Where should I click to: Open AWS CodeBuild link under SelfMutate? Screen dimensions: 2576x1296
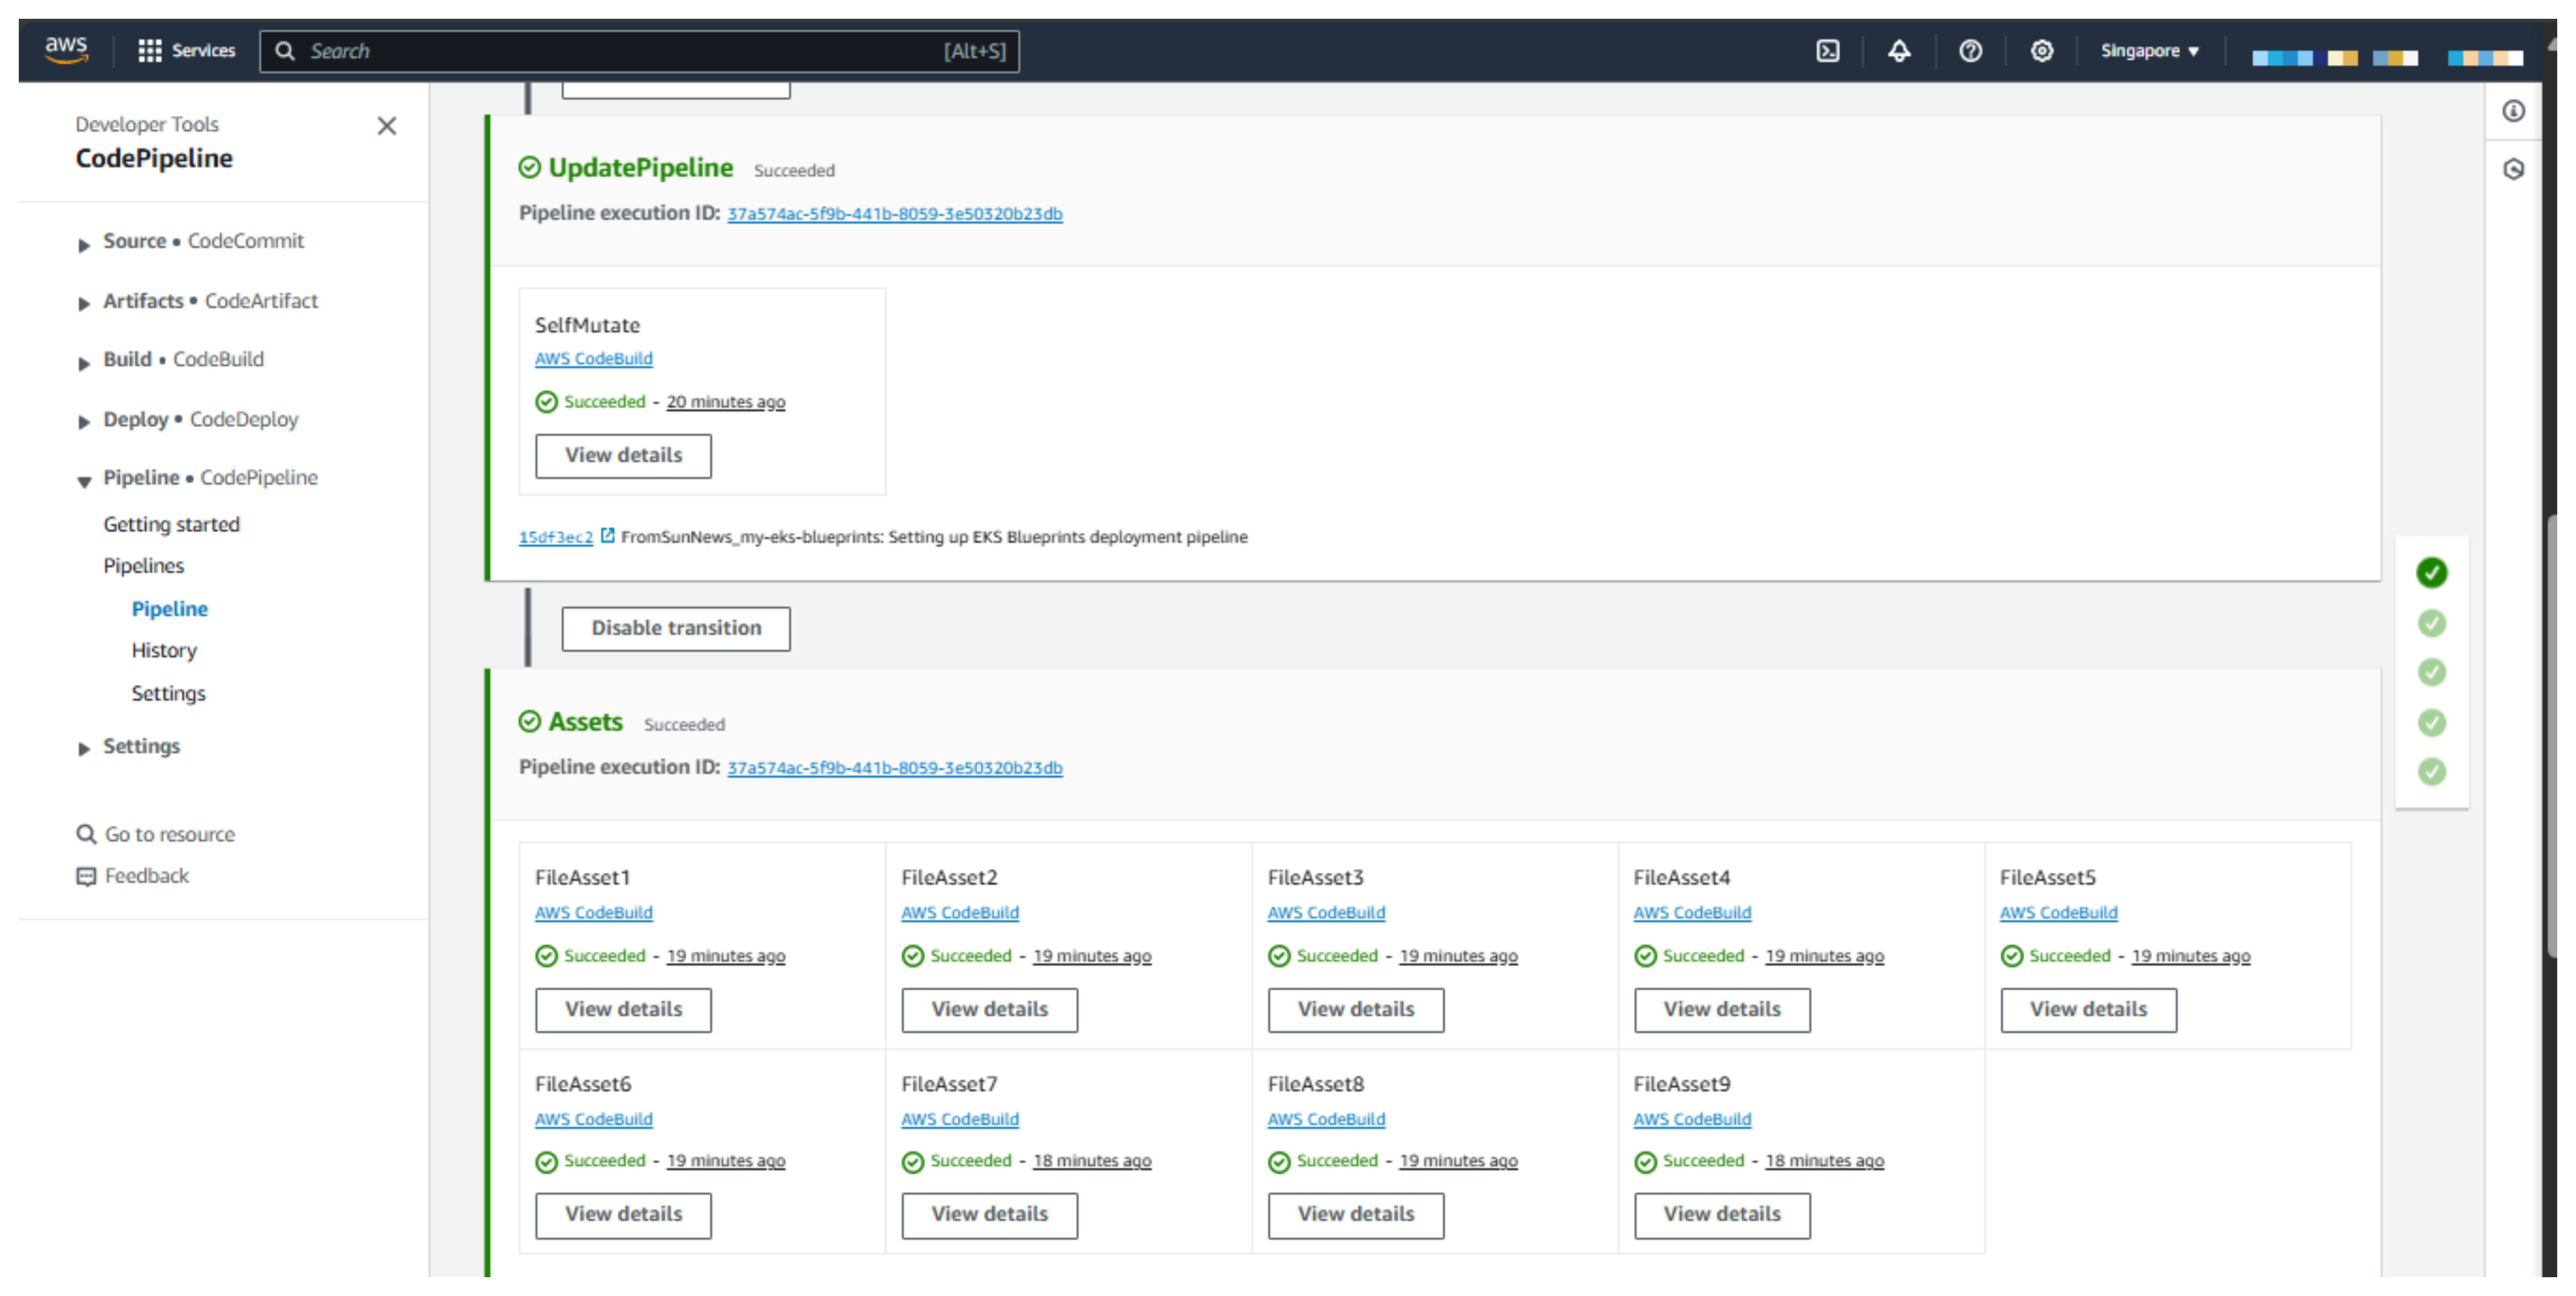(x=594, y=359)
